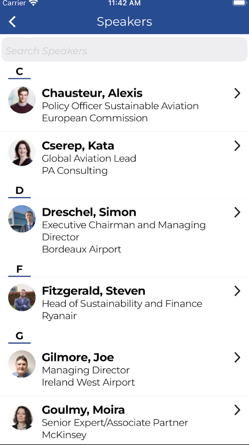249x445 pixels.
Task: Select the Chausteur, Alexis name
Action: 92,93
